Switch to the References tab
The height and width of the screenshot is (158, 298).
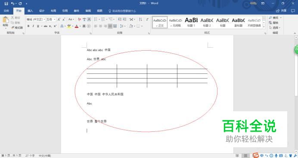[x=65, y=11]
